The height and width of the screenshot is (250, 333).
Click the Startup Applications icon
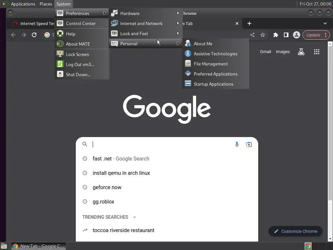pos(188,84)
